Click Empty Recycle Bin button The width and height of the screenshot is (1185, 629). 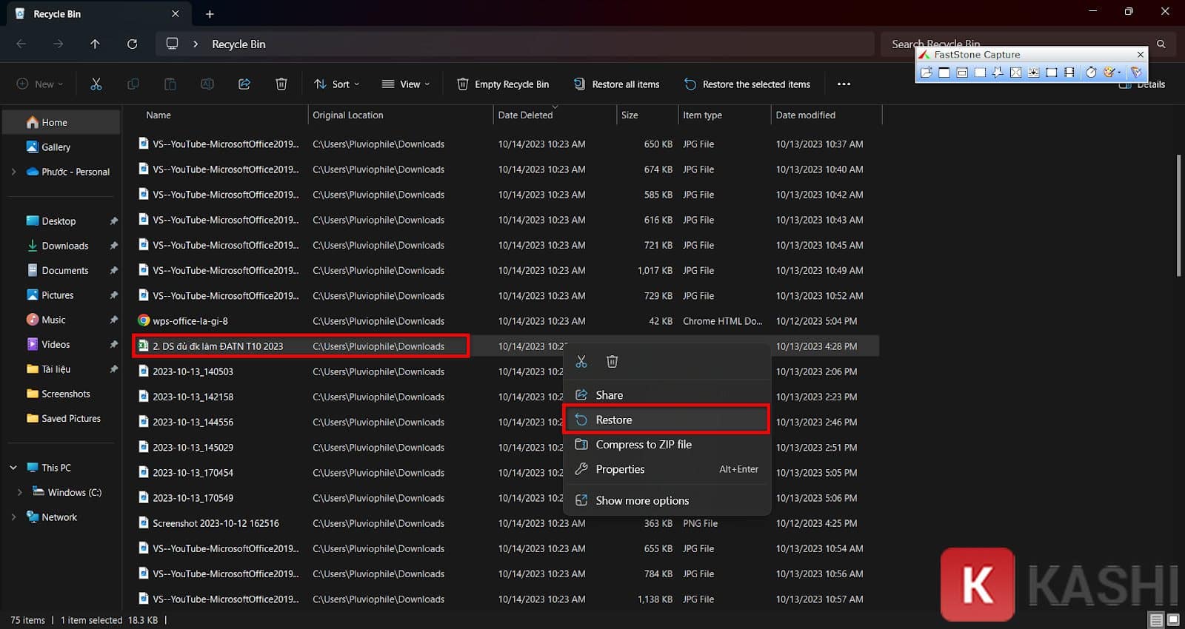(503, 84)
